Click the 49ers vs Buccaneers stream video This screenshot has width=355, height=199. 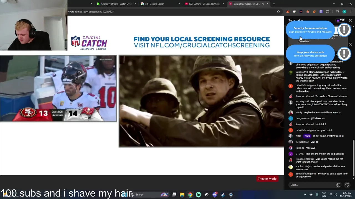click(58, 88)
